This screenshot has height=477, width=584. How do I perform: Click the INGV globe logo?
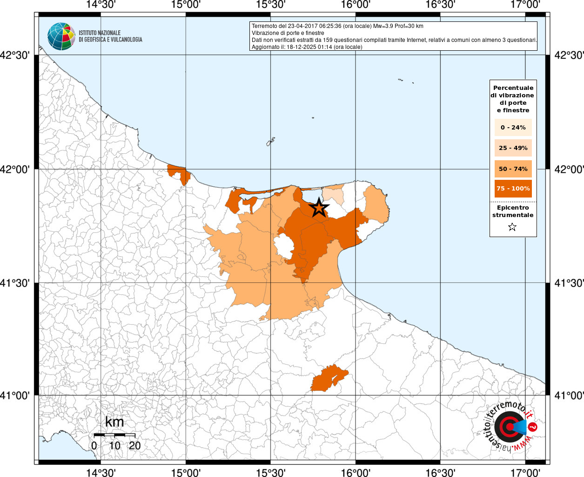pos(61,36)
